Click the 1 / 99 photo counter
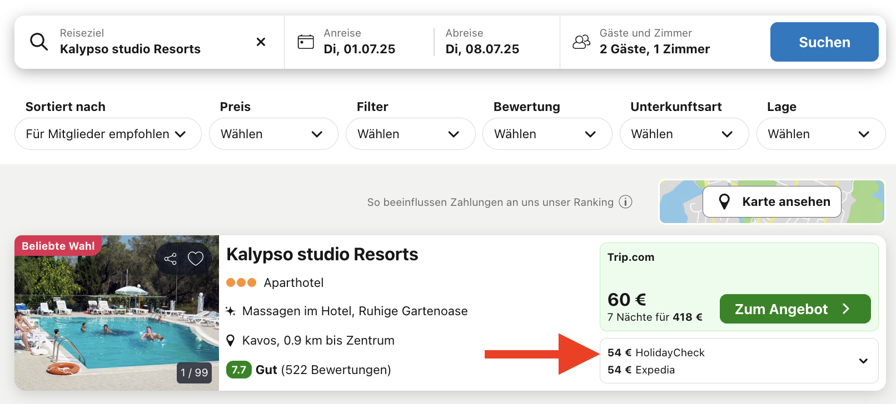The width and height of the screenshot is (896, 404). 194,372
